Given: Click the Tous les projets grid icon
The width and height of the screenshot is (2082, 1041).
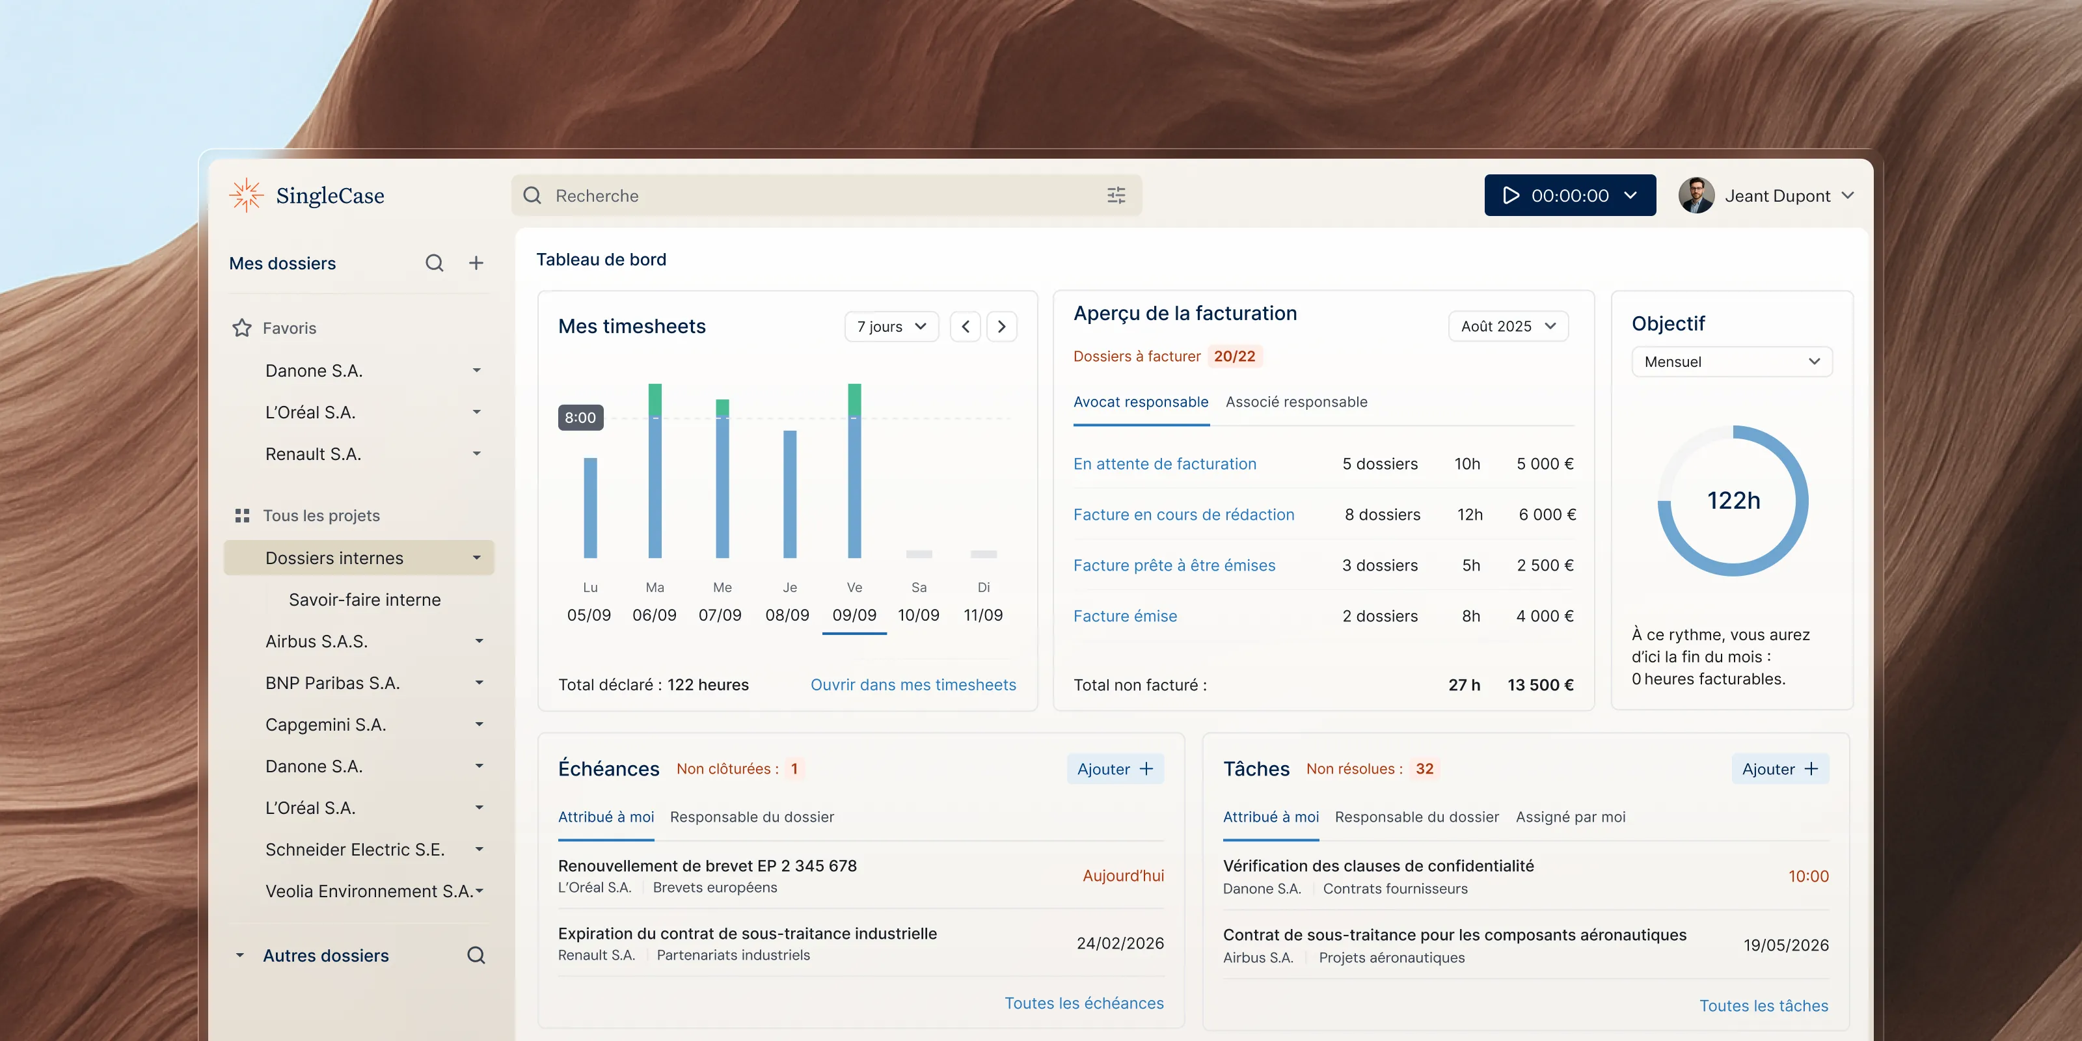Looking at the screenshot, I should [x=241, y=515].
